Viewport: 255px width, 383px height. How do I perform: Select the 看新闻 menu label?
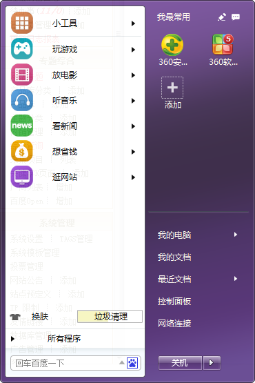[65, 126]
